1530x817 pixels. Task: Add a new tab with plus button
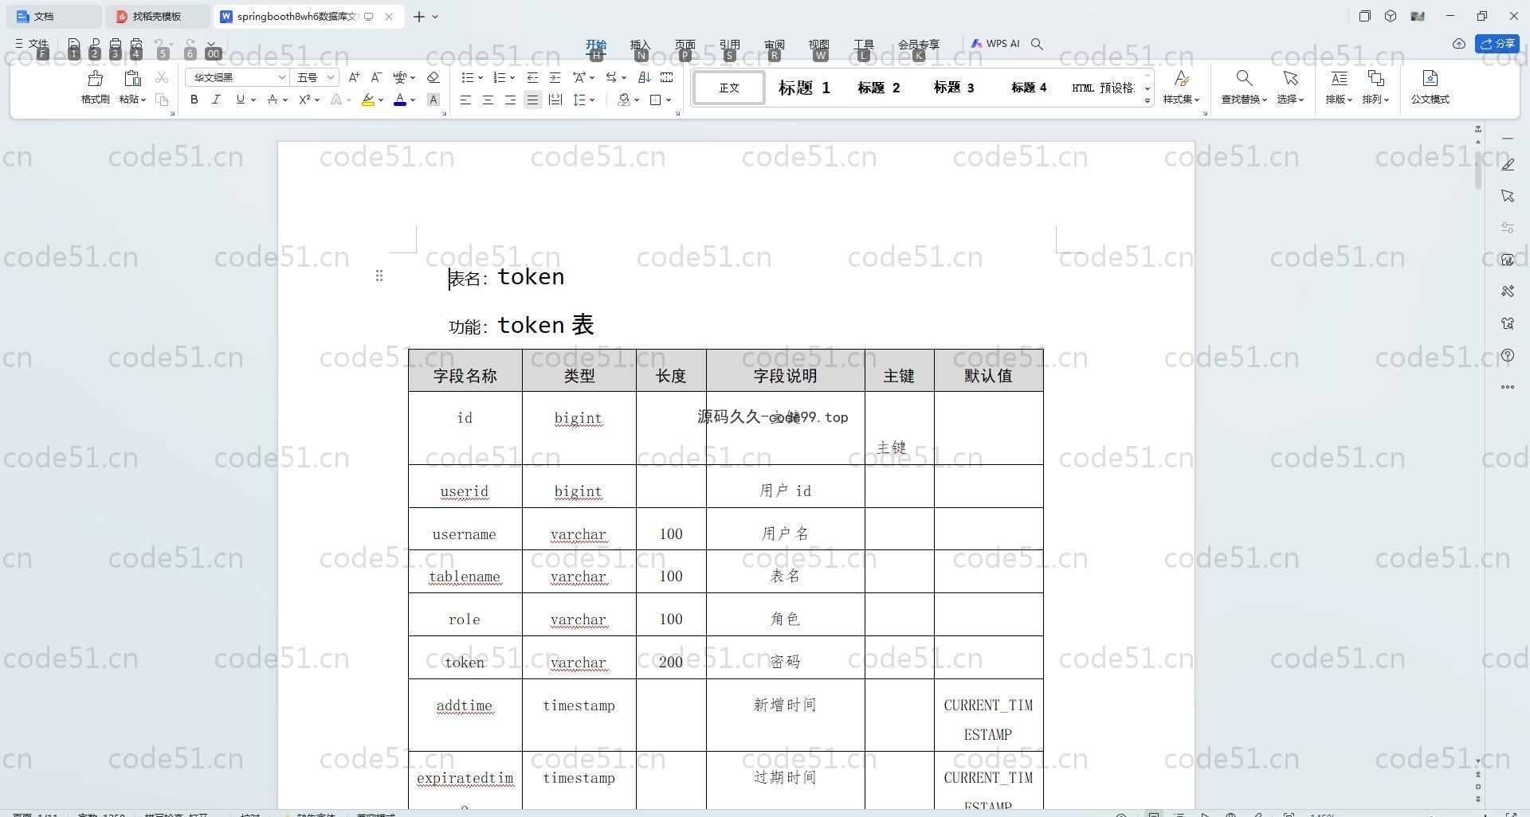click(418, 16)
